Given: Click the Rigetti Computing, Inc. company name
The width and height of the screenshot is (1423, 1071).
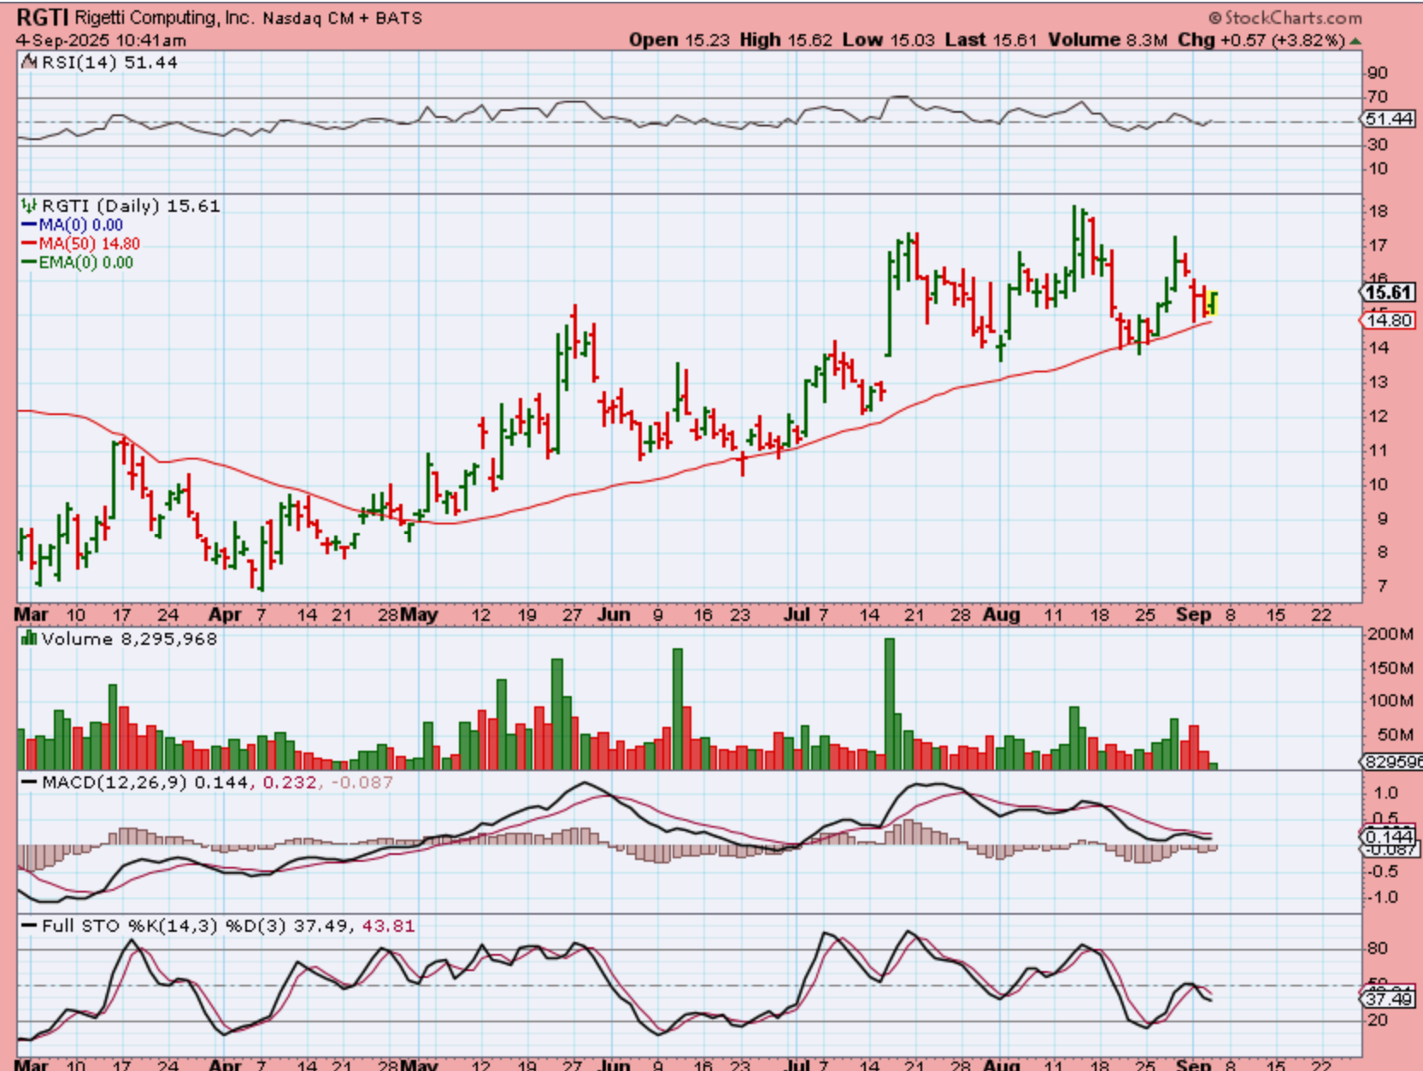Looking at the screenshot, I should tap(164, 18).
